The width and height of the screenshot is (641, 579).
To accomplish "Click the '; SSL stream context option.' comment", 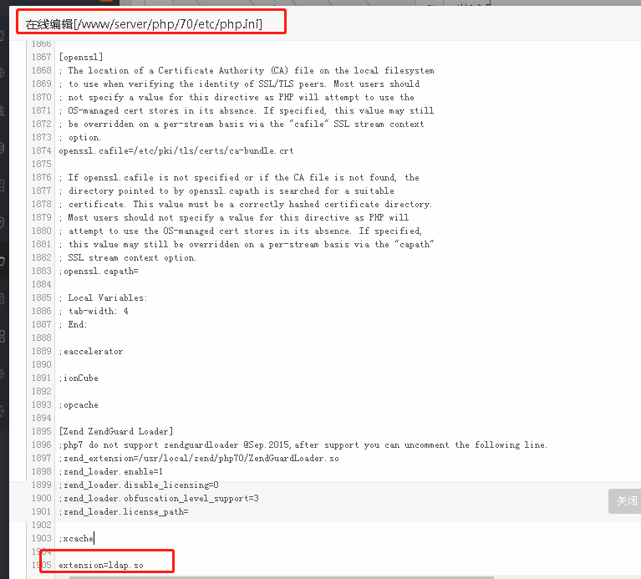I will pyautogui.click(x=128, y=258).
